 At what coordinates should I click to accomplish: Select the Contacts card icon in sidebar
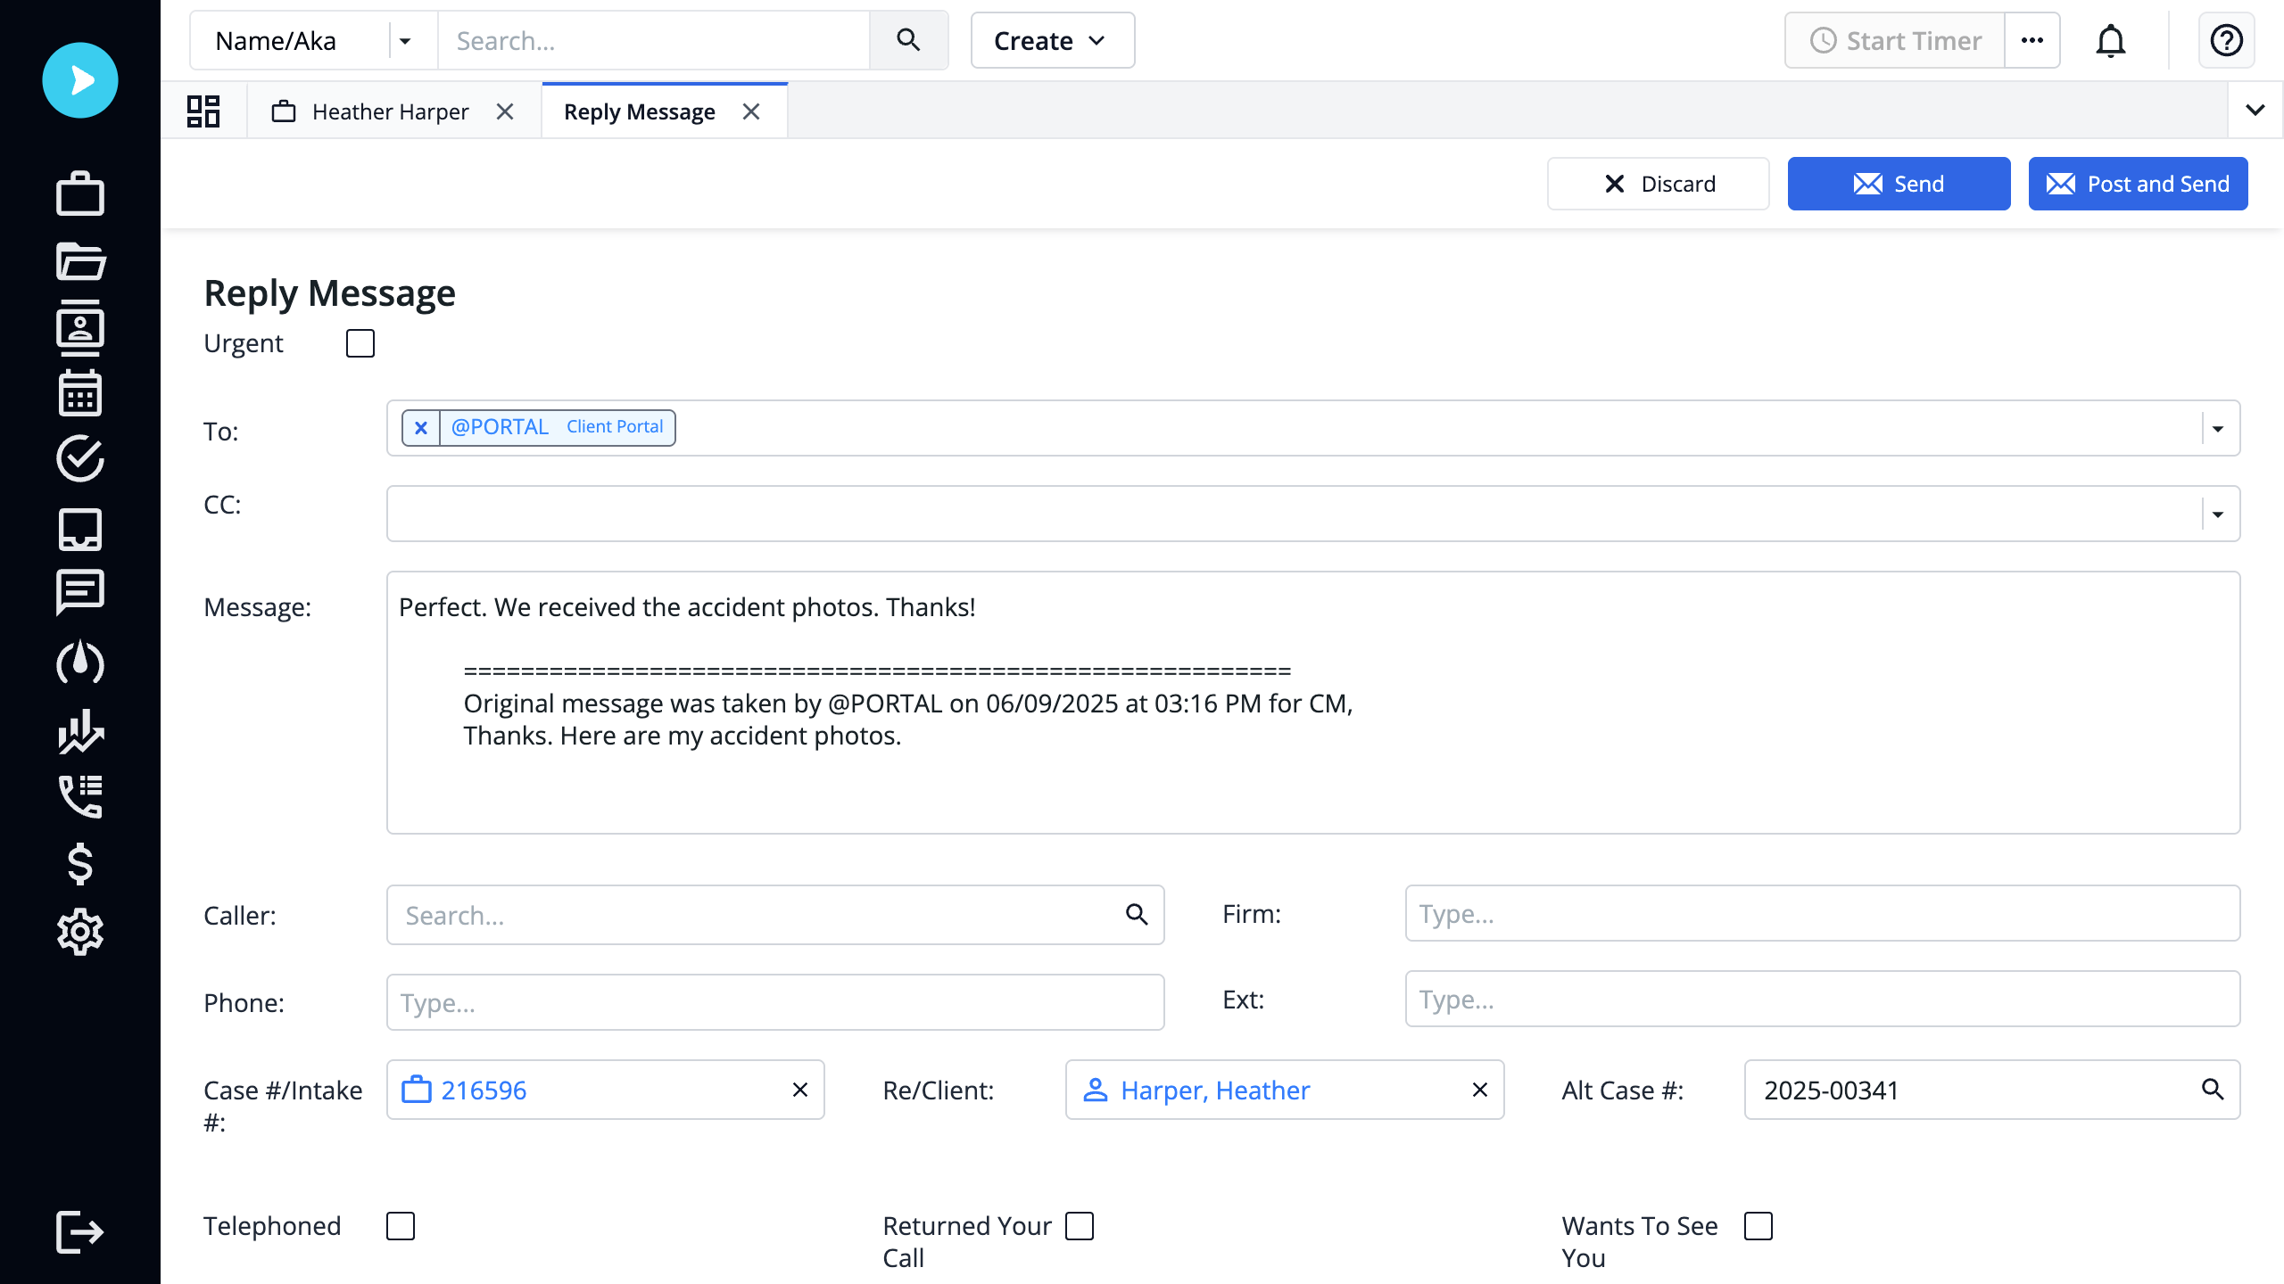click(80, 327)
